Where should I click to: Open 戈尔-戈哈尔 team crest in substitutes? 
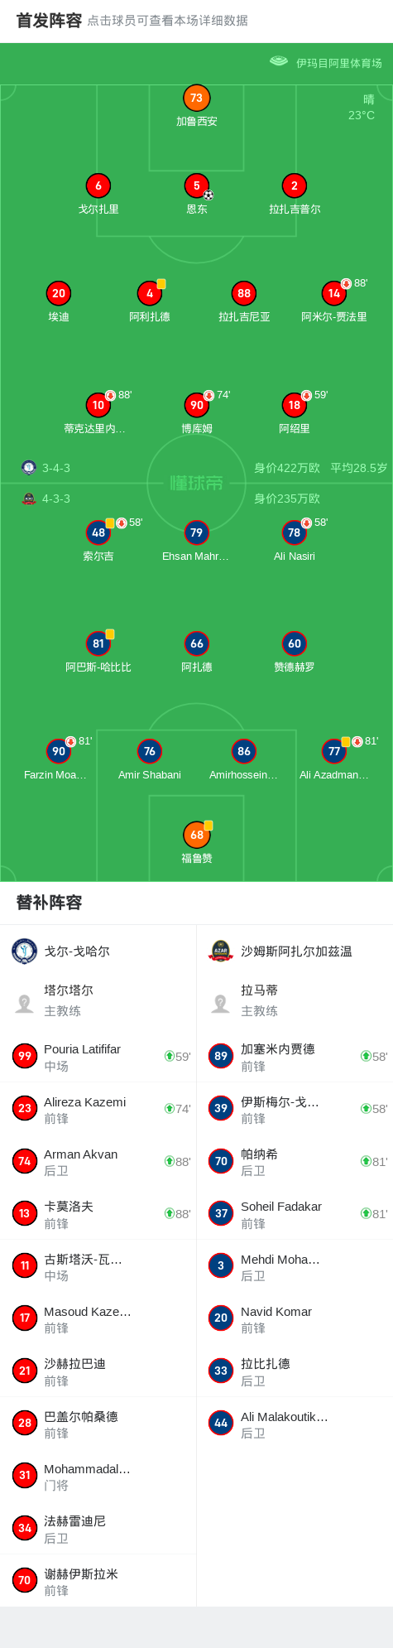click(25, 951)
